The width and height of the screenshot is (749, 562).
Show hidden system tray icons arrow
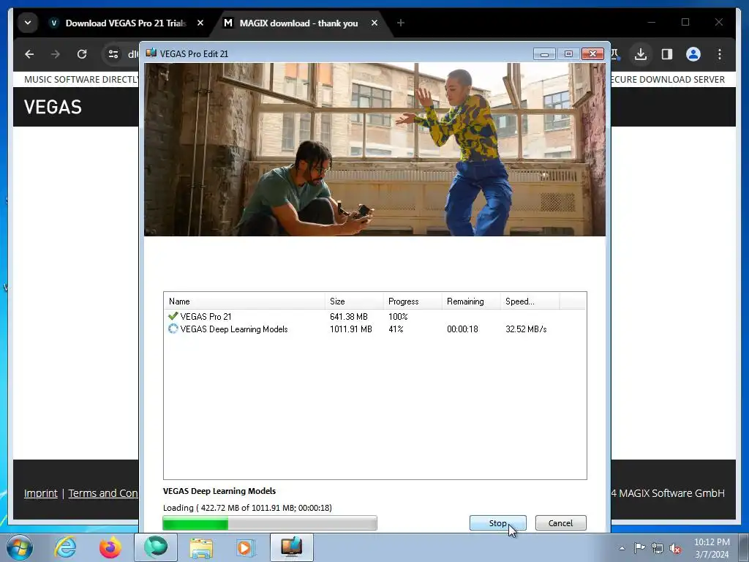(622, 548)
